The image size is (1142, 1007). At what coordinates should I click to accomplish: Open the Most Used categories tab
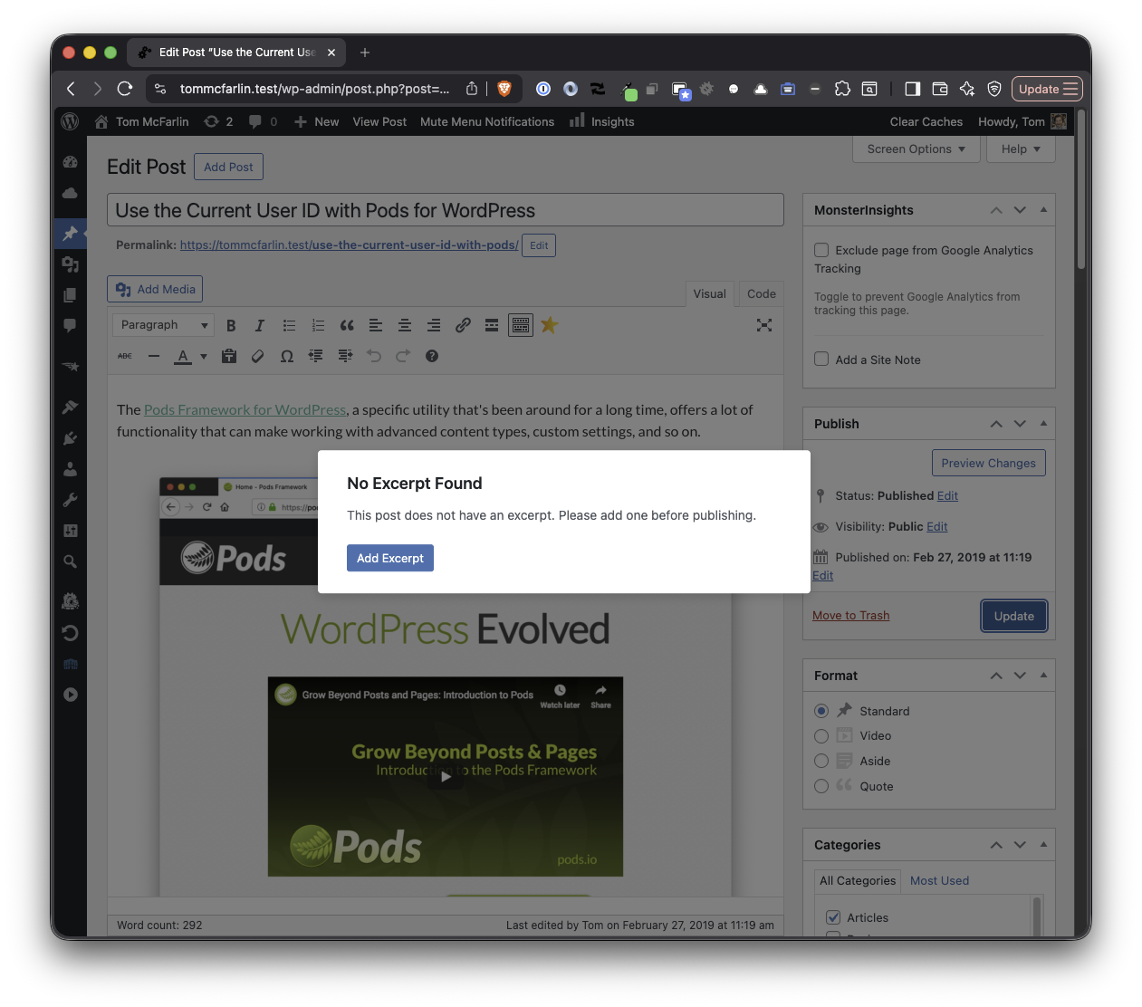939,880
